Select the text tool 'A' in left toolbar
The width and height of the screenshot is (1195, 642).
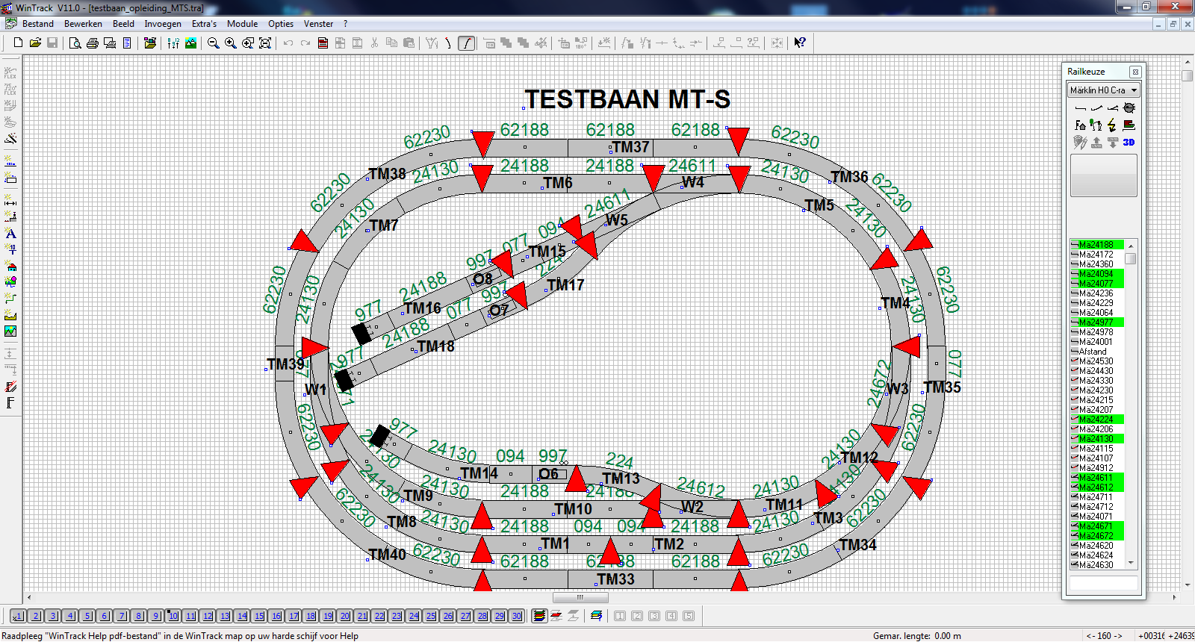(10, 234)
